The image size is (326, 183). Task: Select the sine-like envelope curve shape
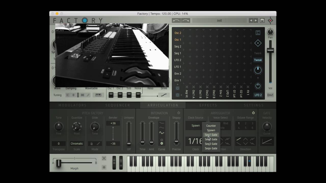tap(161, 133)
